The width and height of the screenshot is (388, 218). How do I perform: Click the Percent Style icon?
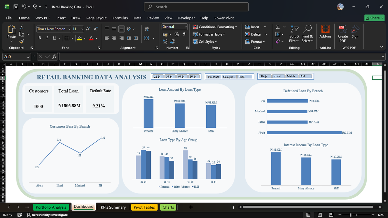click(x=177, y=34)
